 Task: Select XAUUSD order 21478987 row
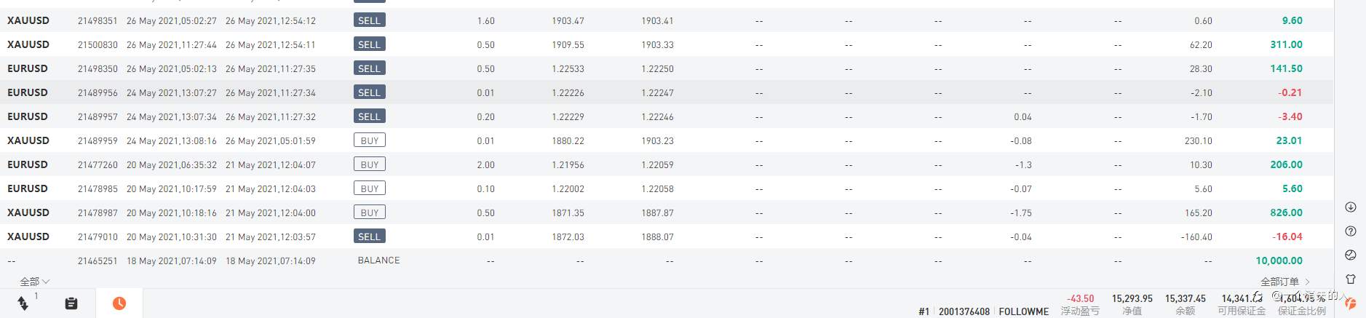98,212
